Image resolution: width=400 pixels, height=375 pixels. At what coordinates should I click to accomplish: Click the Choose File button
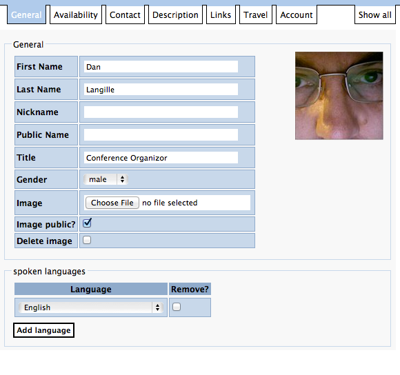(x=112, y=203)
